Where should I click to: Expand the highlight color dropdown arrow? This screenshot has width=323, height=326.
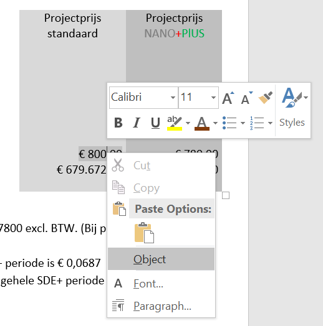coord(188,123)
